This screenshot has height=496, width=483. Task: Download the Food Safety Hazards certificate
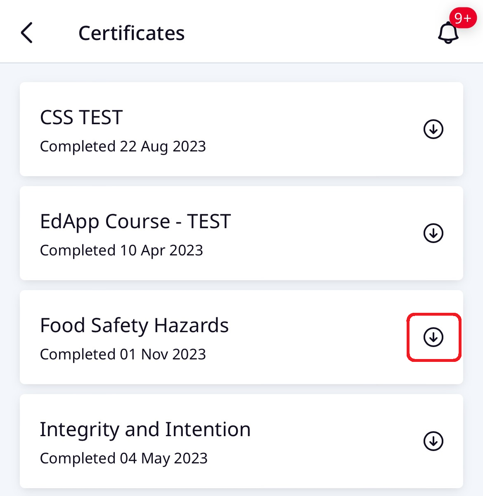coord(433,337)
